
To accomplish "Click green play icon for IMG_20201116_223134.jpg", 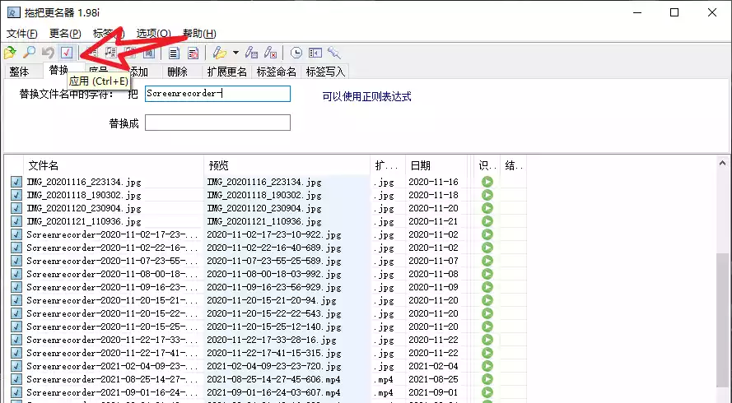I will 487,182.
